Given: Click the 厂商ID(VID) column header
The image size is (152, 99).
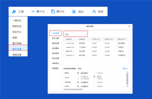Looking at the screenshot, I should coord(96,39).
